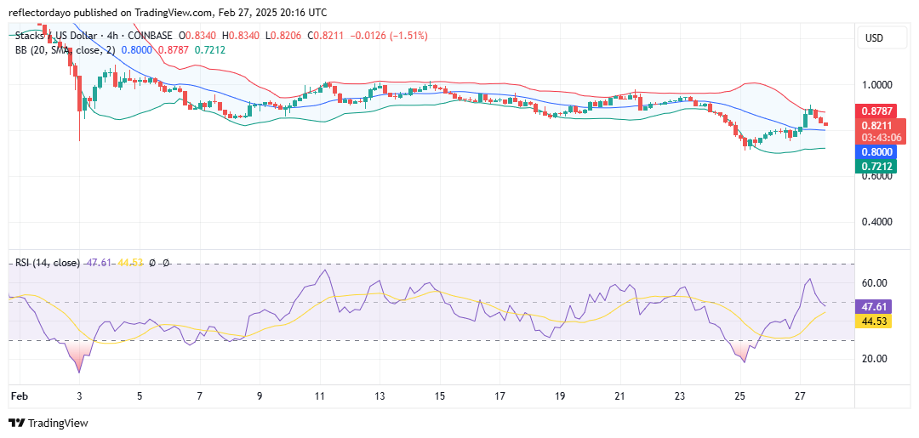Click the price change -0.0126 (-1.51%) text
This screenshot has height=438, width=919.
pos(389,36)
